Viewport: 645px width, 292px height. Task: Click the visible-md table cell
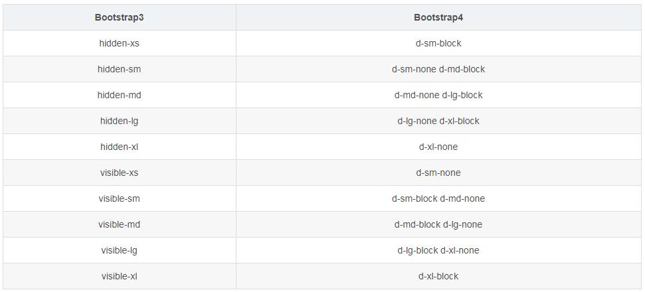[x=120, y=224]
